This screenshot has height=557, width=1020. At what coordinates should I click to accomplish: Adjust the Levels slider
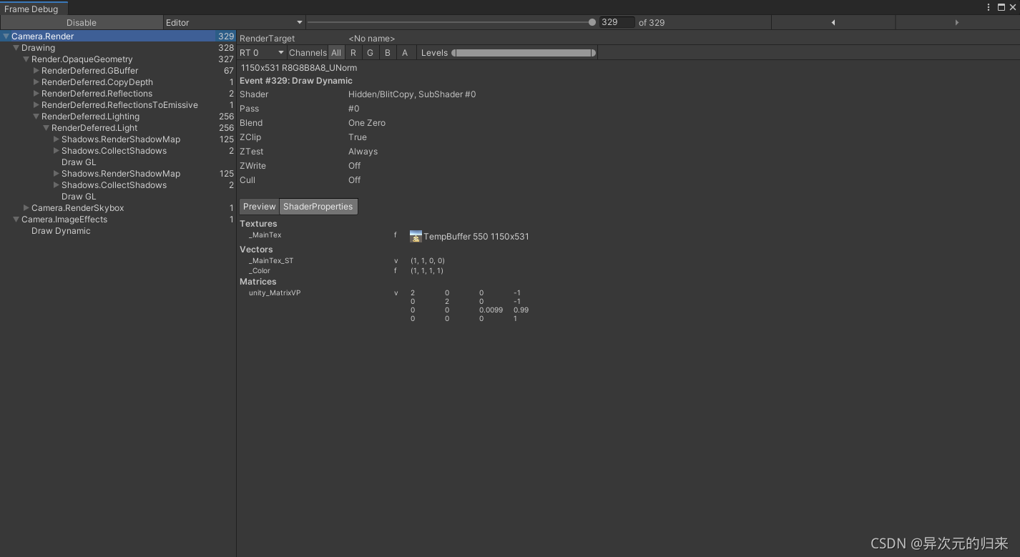(x=526, y=52)
